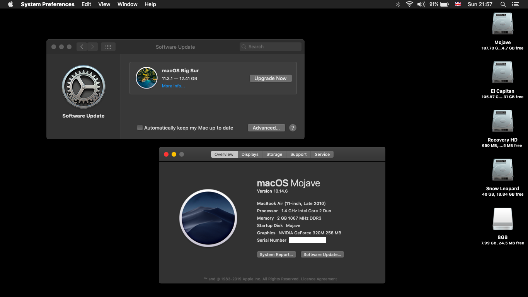Close the About This Mac window

pos(166,154)
